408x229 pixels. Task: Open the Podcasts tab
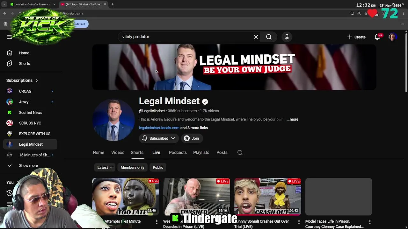178,153
